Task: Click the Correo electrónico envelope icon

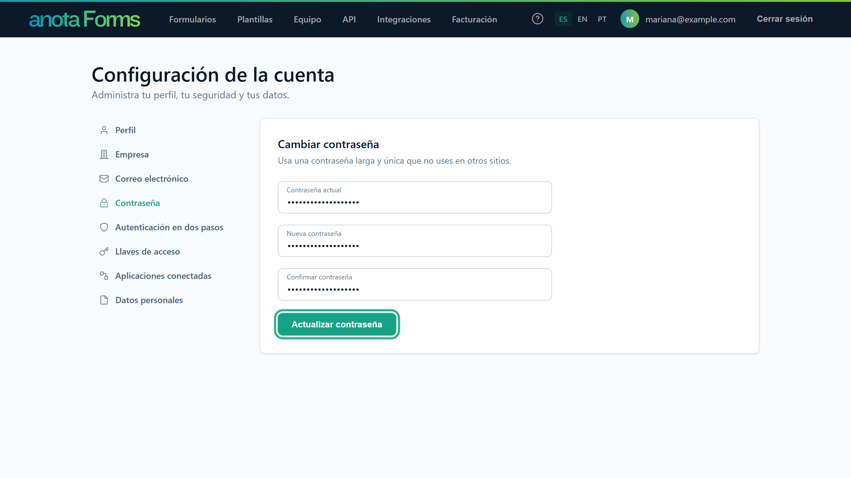Action: click(104, 179)
